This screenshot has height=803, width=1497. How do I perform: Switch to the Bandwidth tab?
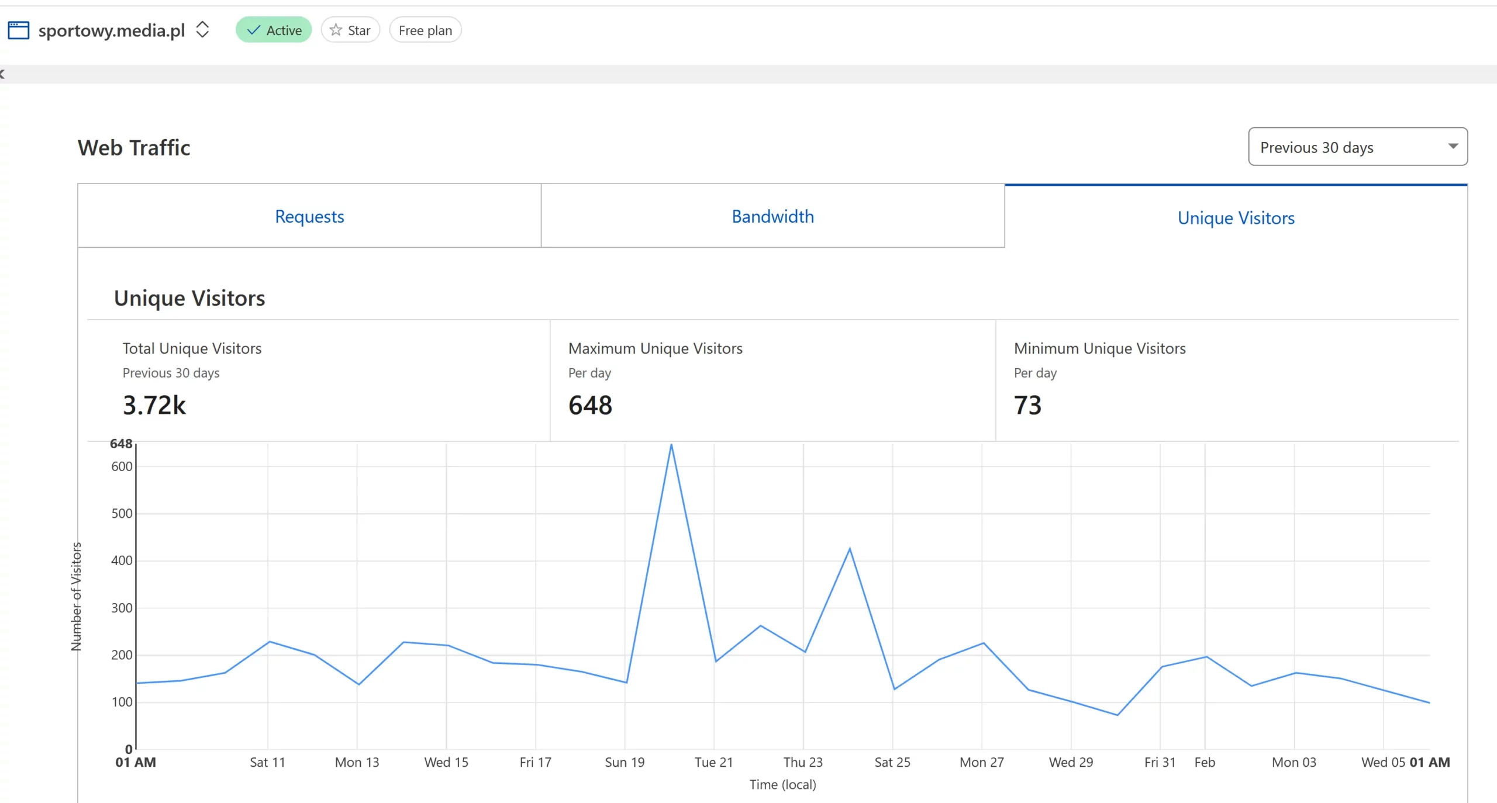click(x=772, y=216)
